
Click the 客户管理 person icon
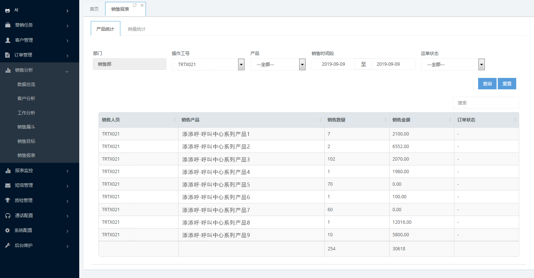point(7,40)
